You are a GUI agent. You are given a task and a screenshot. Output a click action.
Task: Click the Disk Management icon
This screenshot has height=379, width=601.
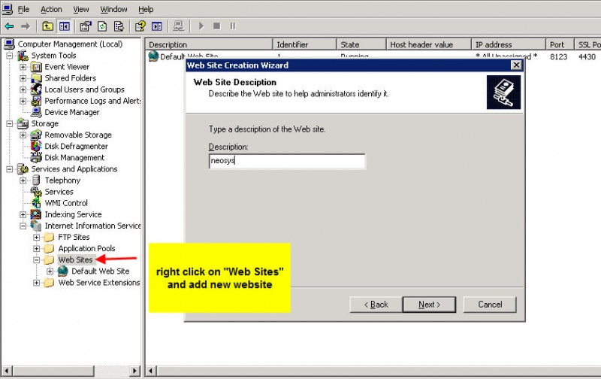36,157
